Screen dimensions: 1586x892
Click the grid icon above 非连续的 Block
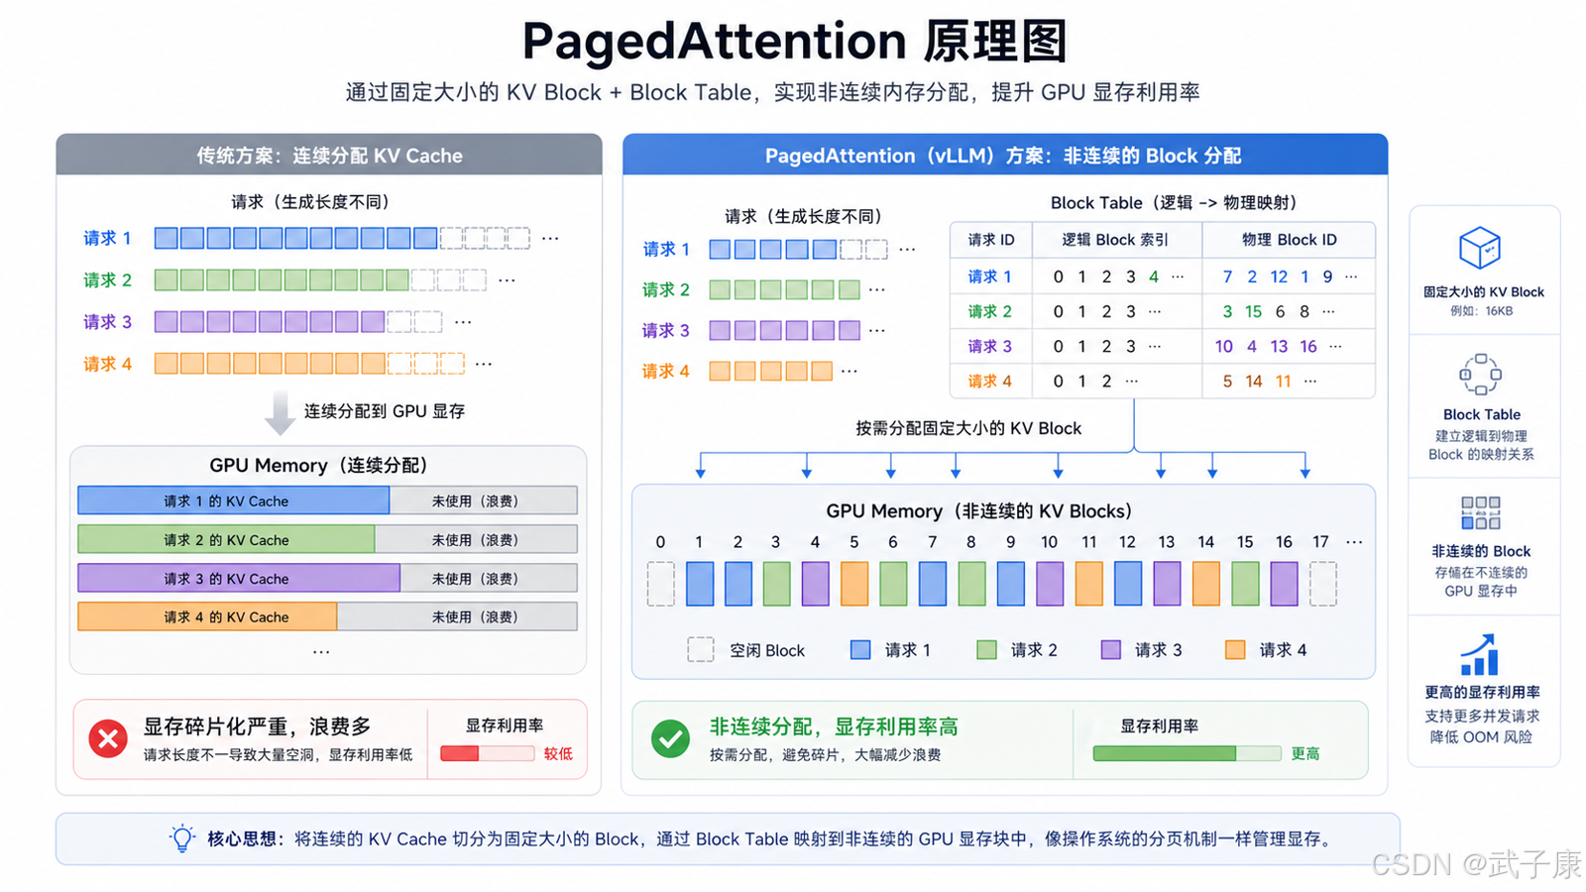(x=1480, y=513)
